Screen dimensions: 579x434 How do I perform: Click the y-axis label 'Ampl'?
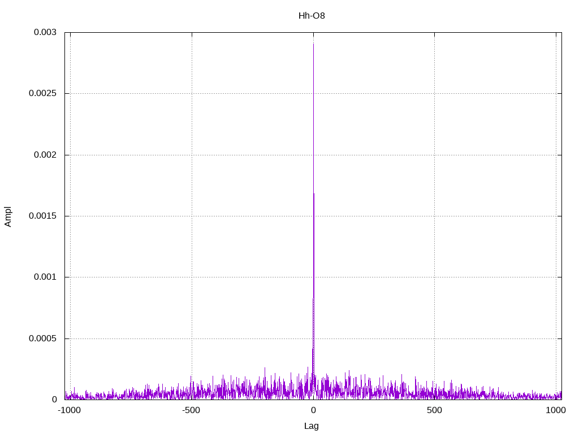(x=8, y=216)
